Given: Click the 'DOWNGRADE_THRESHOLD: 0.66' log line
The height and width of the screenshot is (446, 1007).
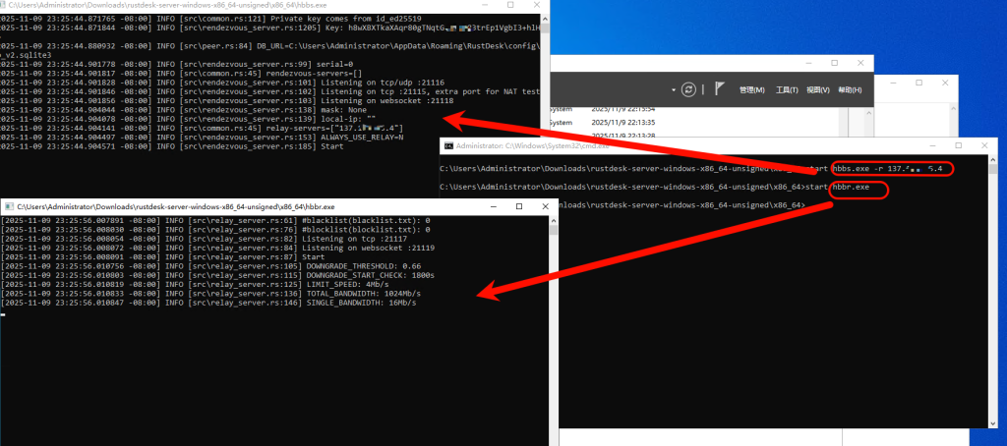Looking at the screenshot, I should click(210, 265).
